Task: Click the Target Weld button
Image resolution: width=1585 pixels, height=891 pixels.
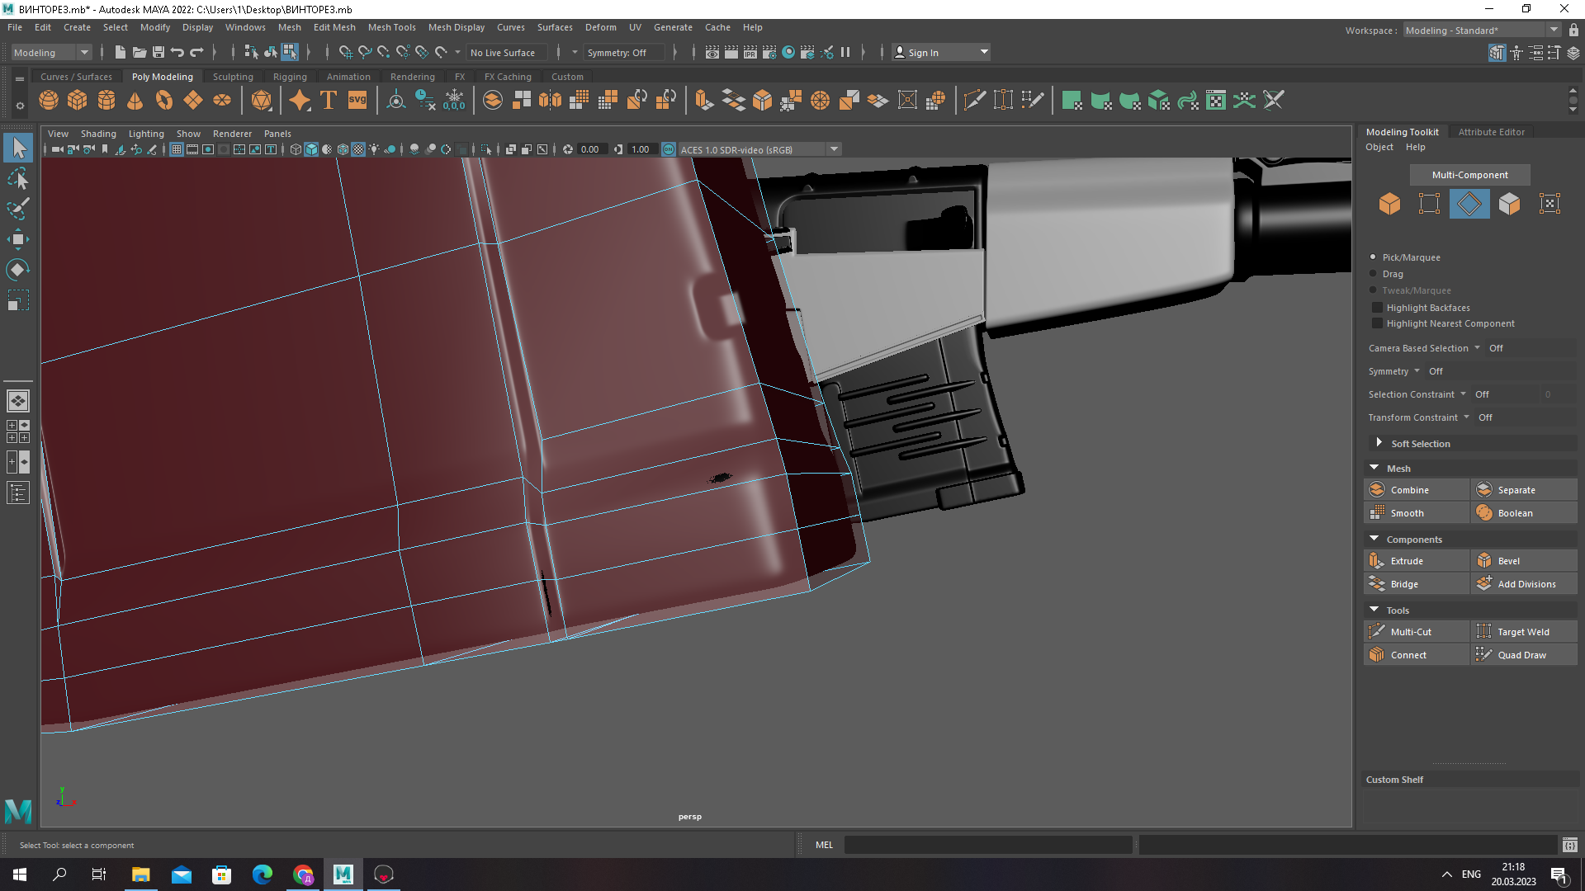Action: click(1524, 632)
